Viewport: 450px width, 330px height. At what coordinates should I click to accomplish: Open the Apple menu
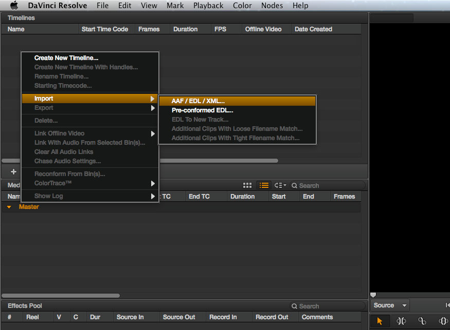(x=14, y=6)
